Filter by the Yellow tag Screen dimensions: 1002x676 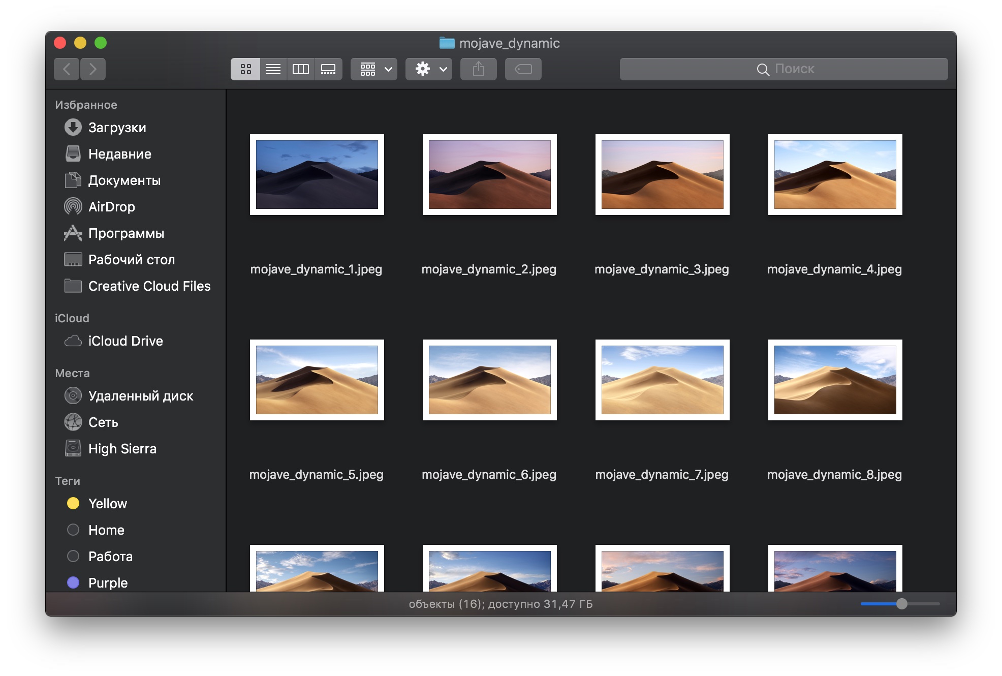[x=107, y=504]
